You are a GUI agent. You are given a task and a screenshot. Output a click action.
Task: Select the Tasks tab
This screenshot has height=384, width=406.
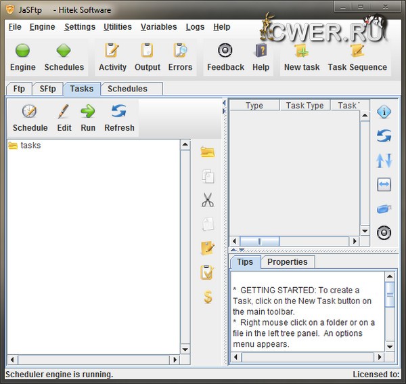click(x=82, y=89)
